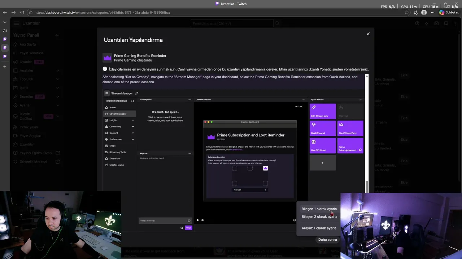Viewport: 462px width, 259px height.
Task: Click the browser forward arrow
Action: (x=13, y=12)
